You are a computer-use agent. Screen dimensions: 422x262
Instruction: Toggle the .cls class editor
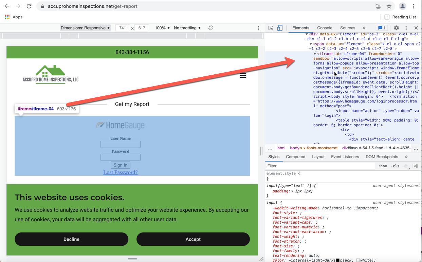(395, 166)
